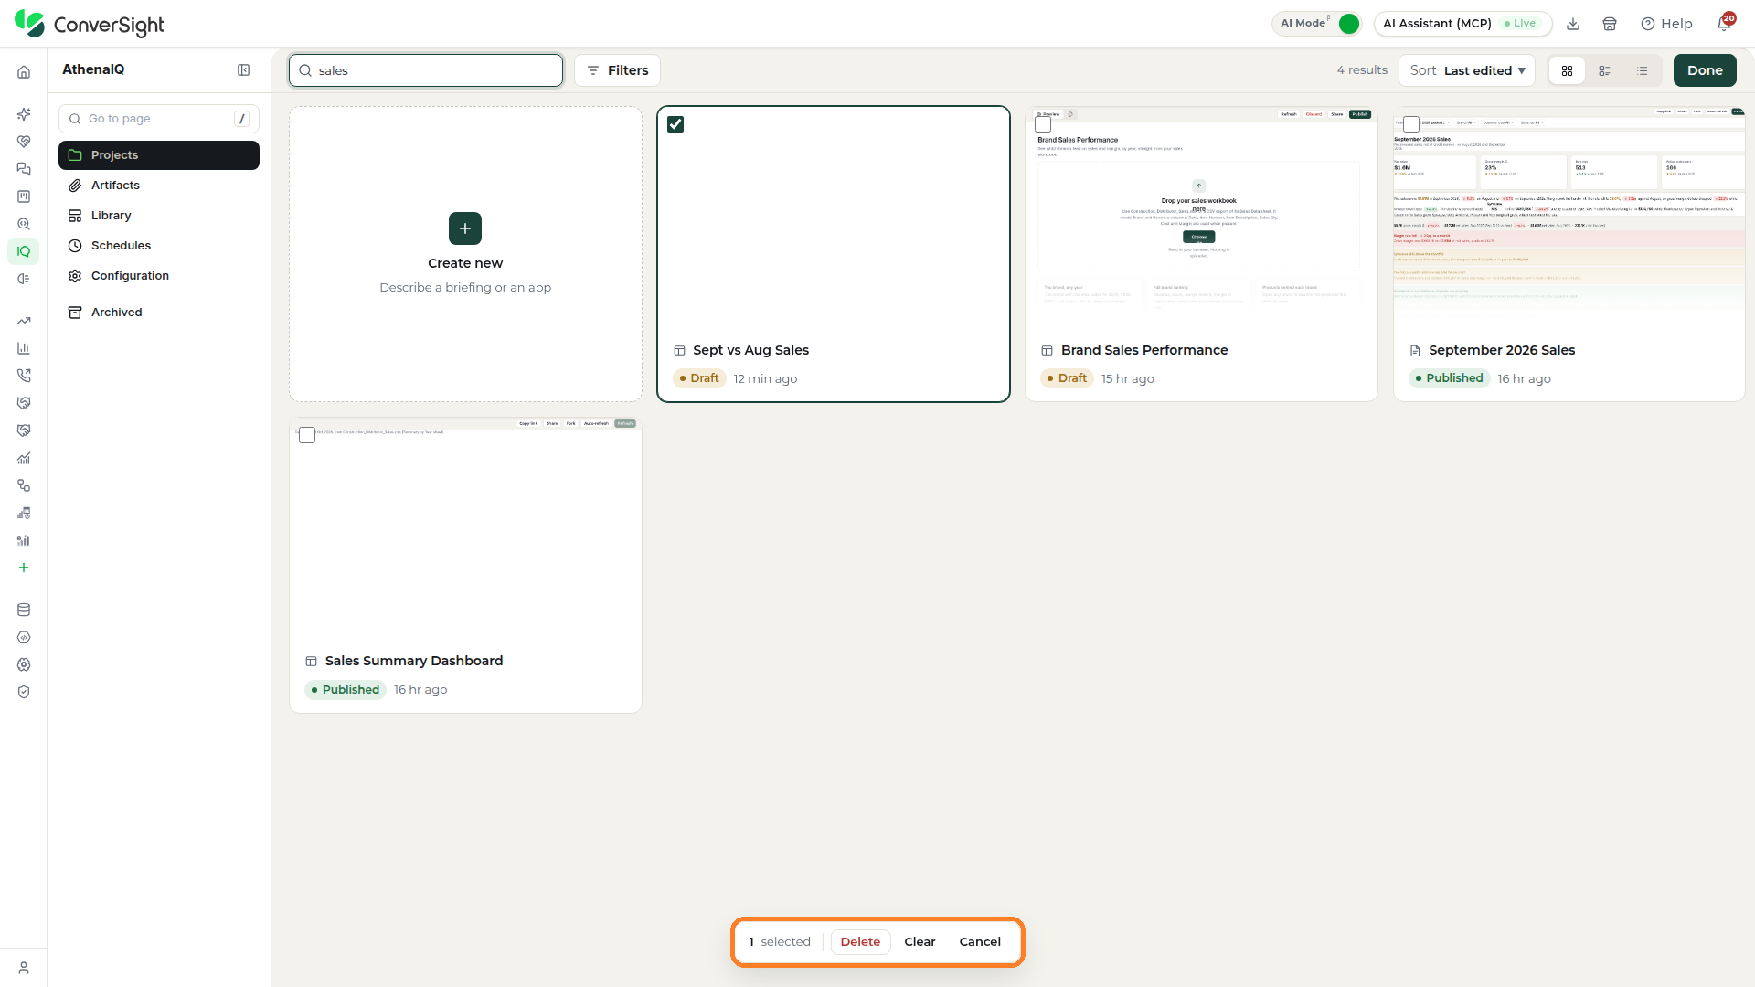The width and height of the screenshot is (1755, 987).
Task: Uncheck the Sept vs Aug Sales checkbox
Action: 675,124
